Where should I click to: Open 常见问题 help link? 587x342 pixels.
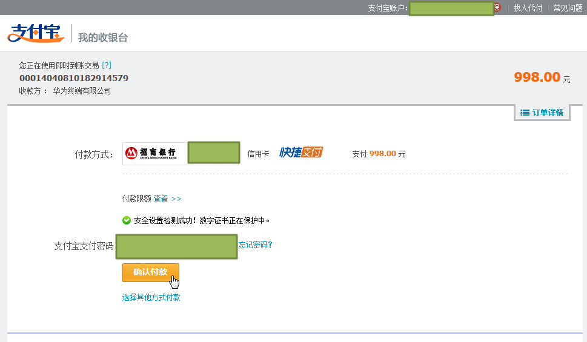[568, 8]
